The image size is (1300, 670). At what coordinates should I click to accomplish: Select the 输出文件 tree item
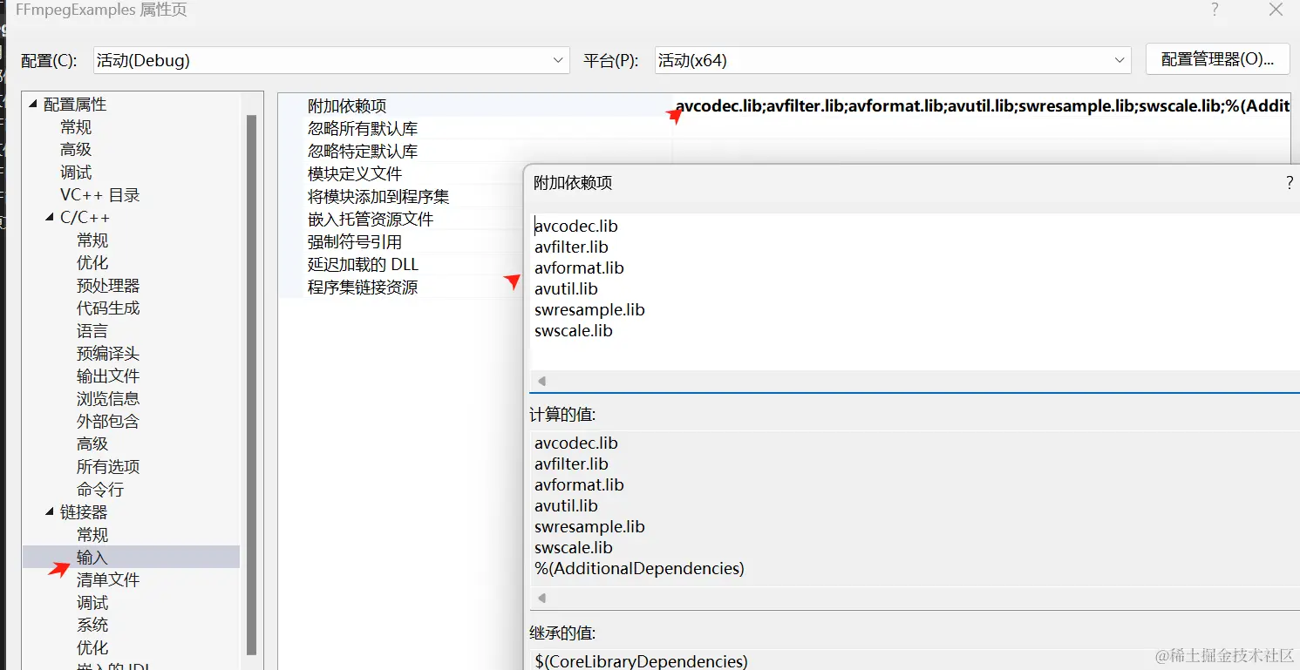108,376
